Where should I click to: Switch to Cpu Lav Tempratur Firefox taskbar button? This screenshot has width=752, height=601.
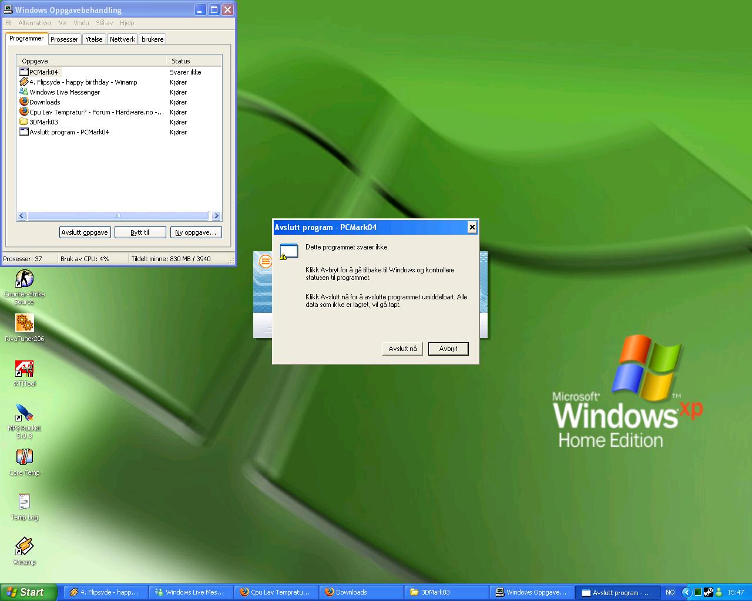276,592
